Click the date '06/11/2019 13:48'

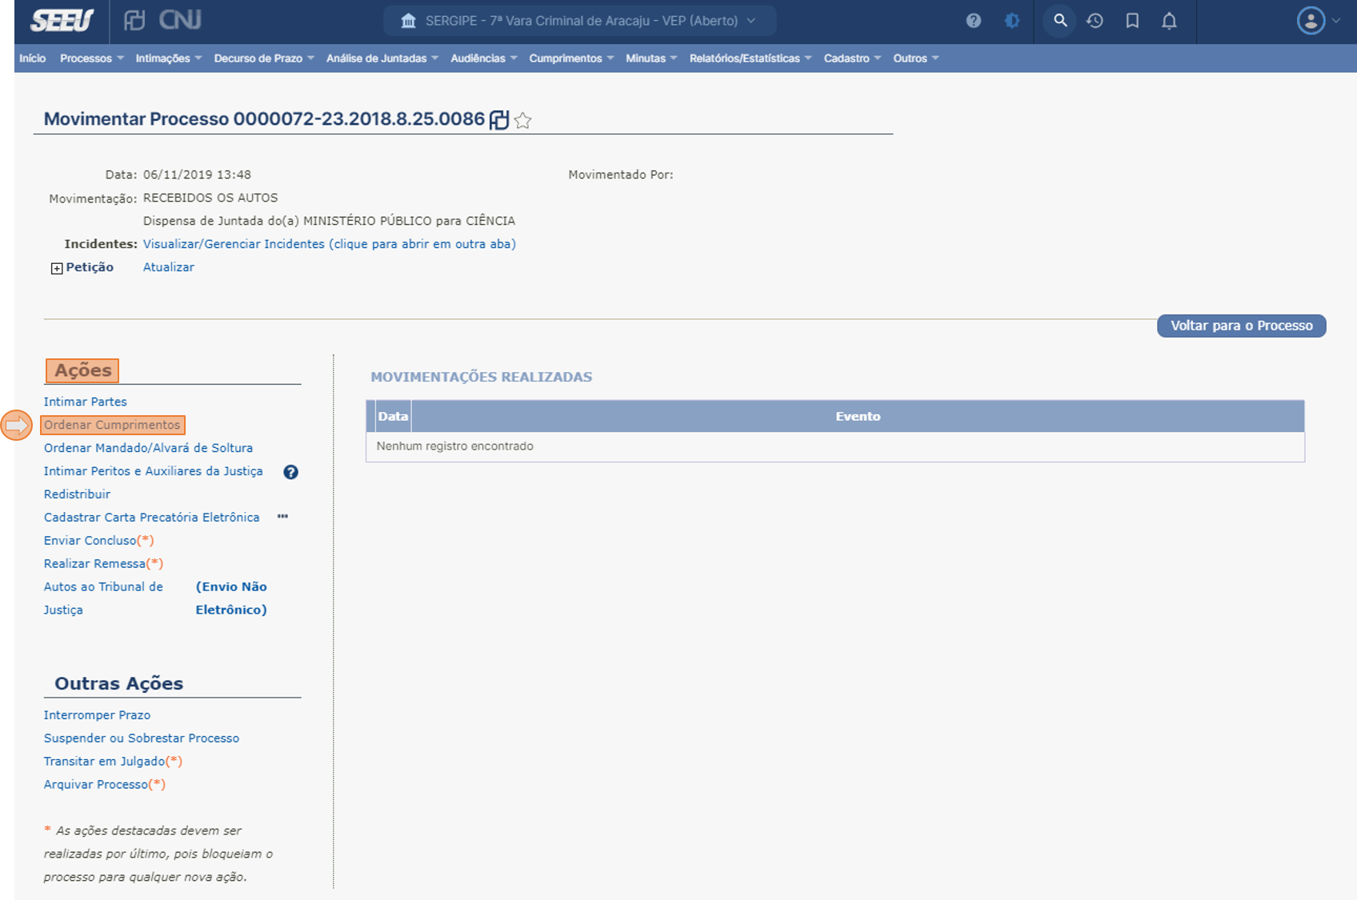click(197, 174)
